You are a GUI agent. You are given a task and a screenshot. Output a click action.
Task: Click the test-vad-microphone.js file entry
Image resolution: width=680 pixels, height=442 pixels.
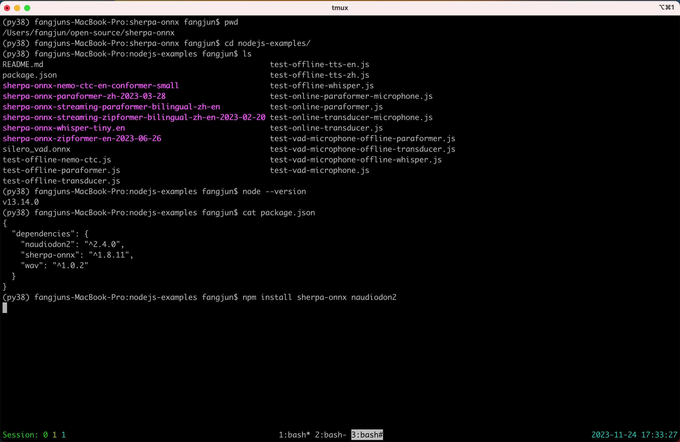(x=319, y=170)
